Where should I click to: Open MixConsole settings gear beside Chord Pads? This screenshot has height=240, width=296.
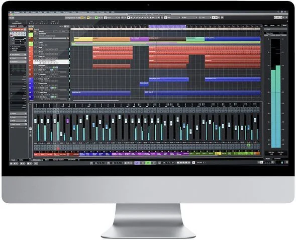(x=79, y=159)
